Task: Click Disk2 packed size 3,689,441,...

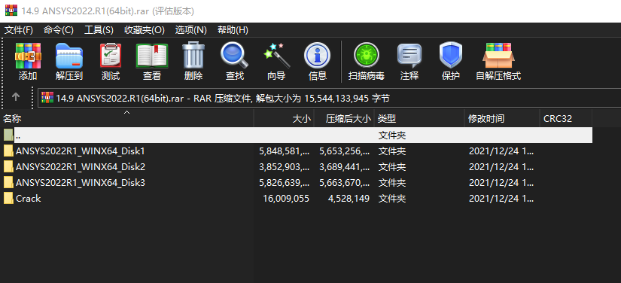Action: tap(345, 166)
